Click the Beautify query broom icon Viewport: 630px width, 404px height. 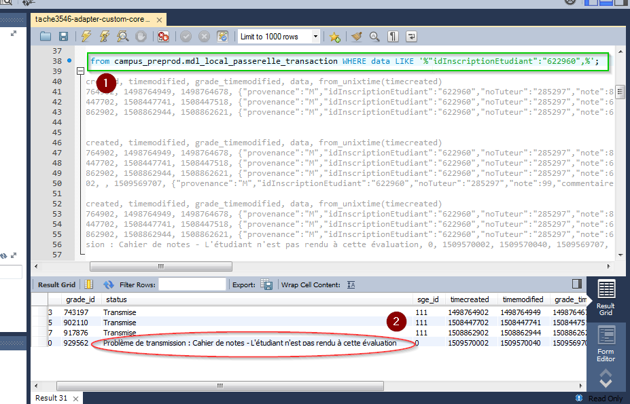pyautogui.click(x=357, y=37)
